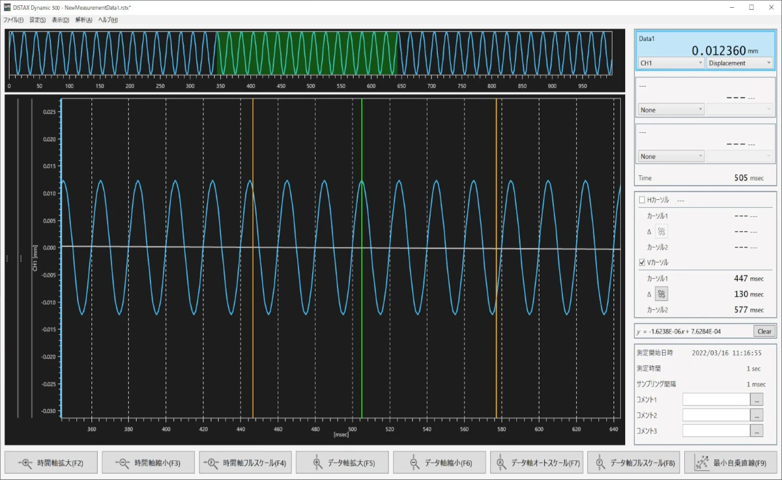Open the ファイル(F) menu
782x480 pixels.
[13, 20]
